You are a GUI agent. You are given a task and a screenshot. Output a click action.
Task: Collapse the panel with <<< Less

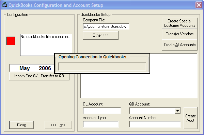click(58, 125)
